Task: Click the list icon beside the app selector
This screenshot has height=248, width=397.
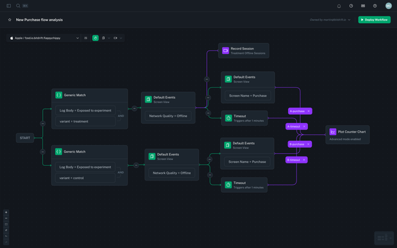Action: 86,38
